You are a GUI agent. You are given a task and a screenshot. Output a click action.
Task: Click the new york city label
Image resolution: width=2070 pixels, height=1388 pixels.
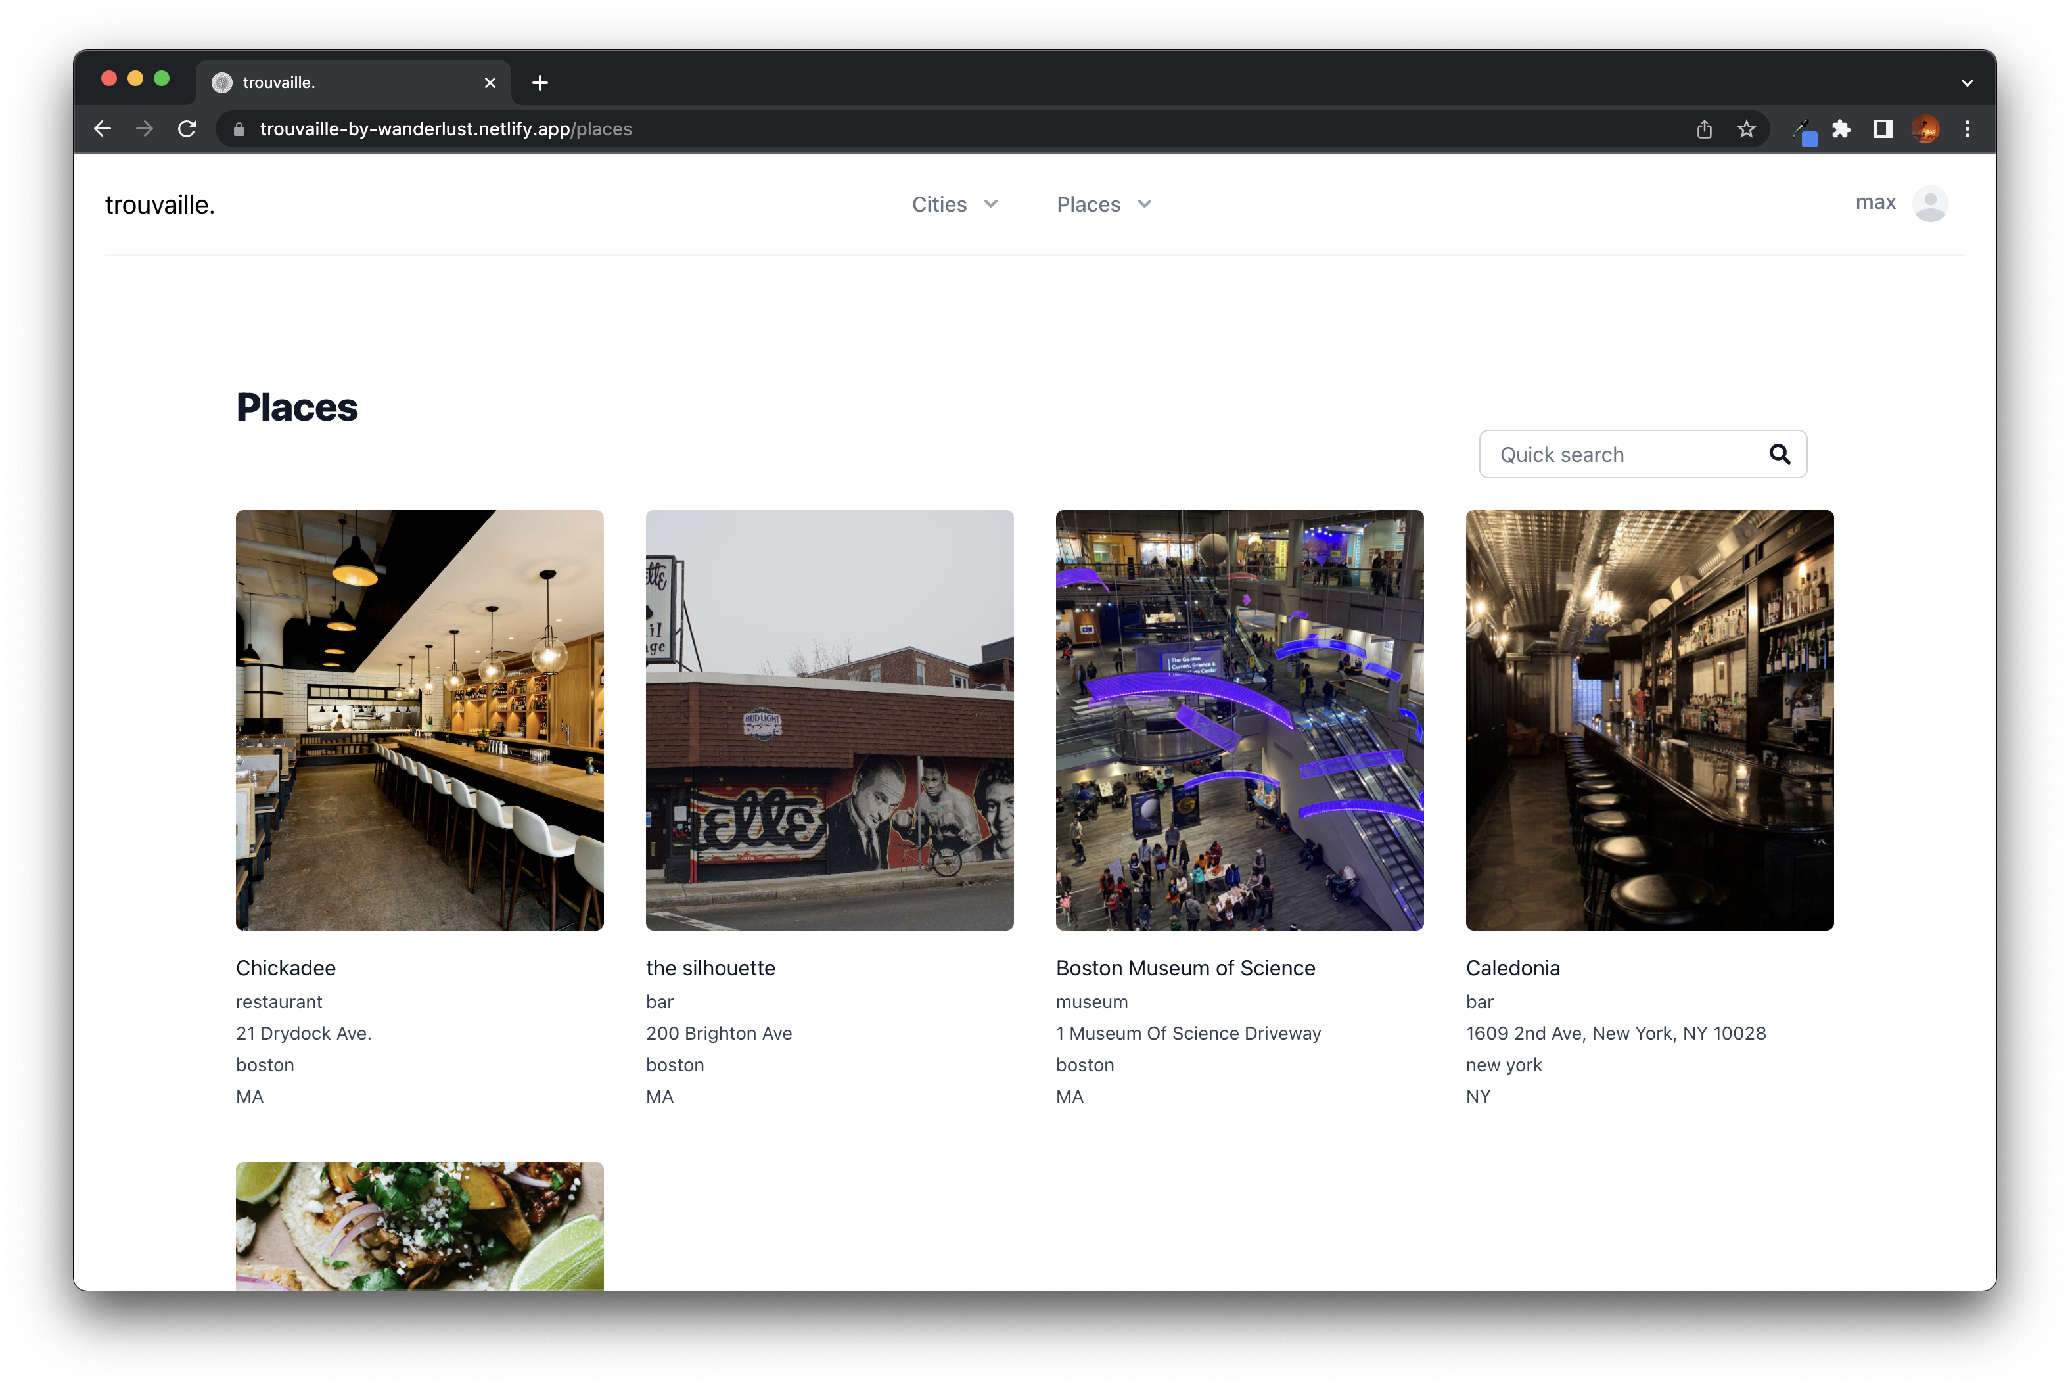(x=1504, y=1065)
